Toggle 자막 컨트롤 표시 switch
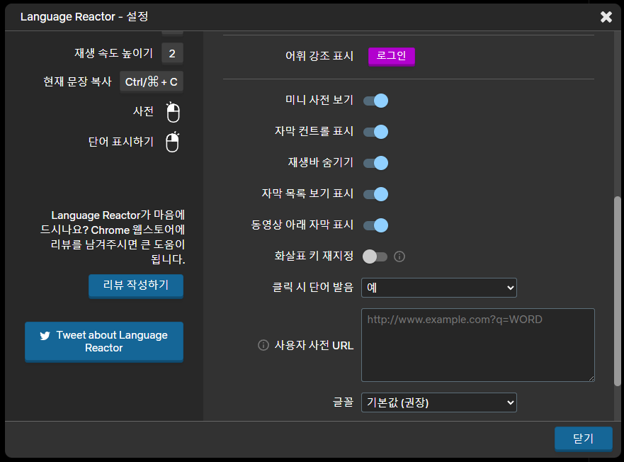624x462 pixels. click(375, 131)
